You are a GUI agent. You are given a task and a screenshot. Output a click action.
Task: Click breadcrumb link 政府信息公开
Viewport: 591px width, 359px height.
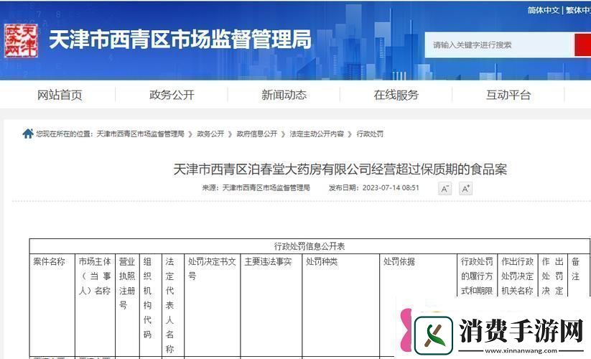[x=256, y=134]
